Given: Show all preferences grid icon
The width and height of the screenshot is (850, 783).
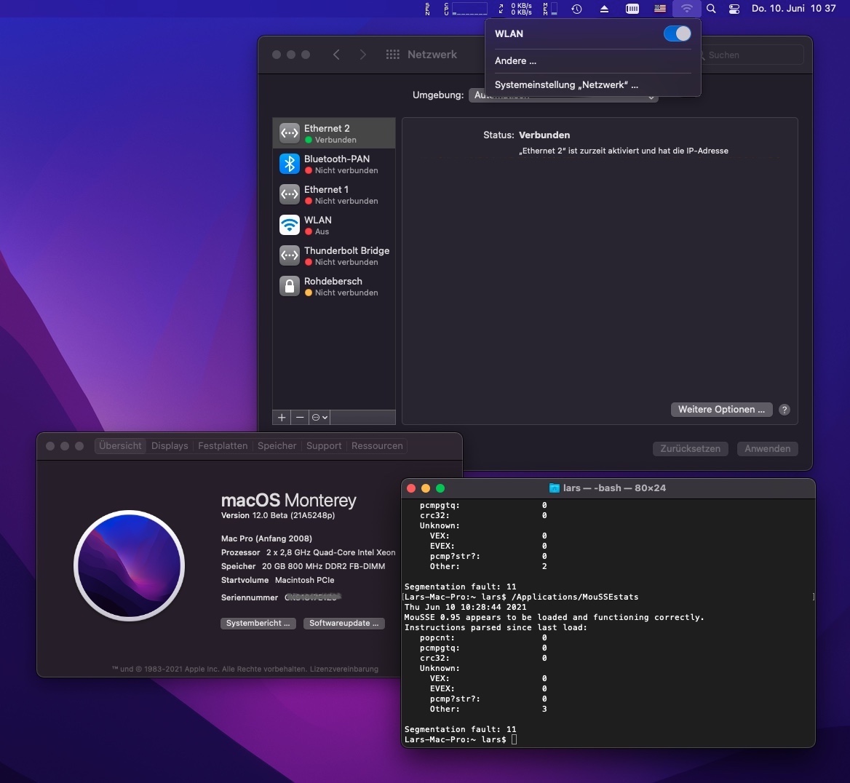Looking at the screenshot, I should tap(392, 55).
